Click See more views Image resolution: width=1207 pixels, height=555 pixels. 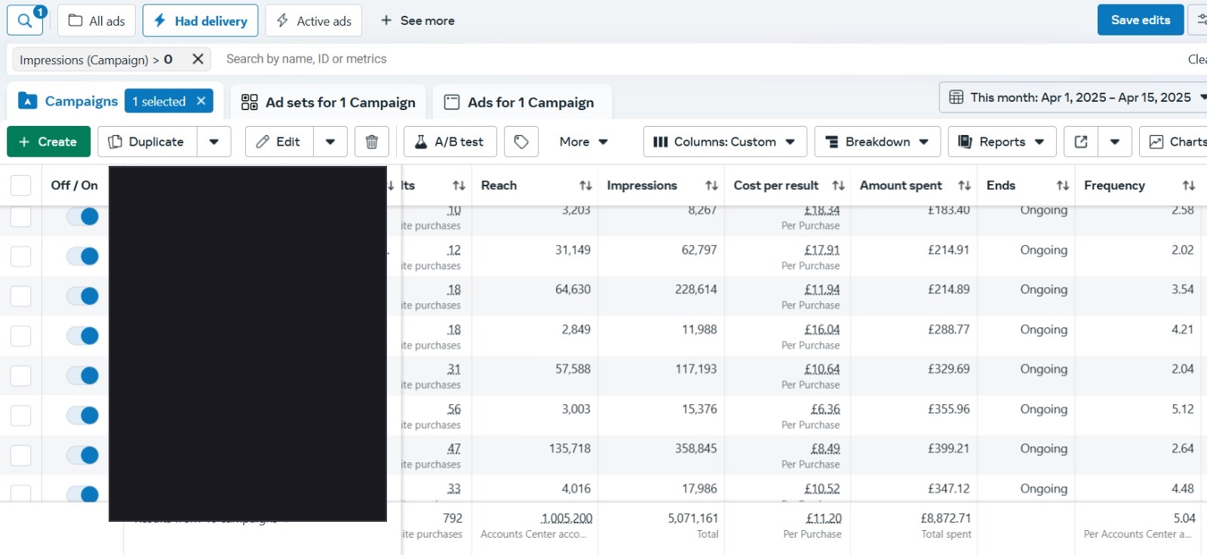[417, 20]
